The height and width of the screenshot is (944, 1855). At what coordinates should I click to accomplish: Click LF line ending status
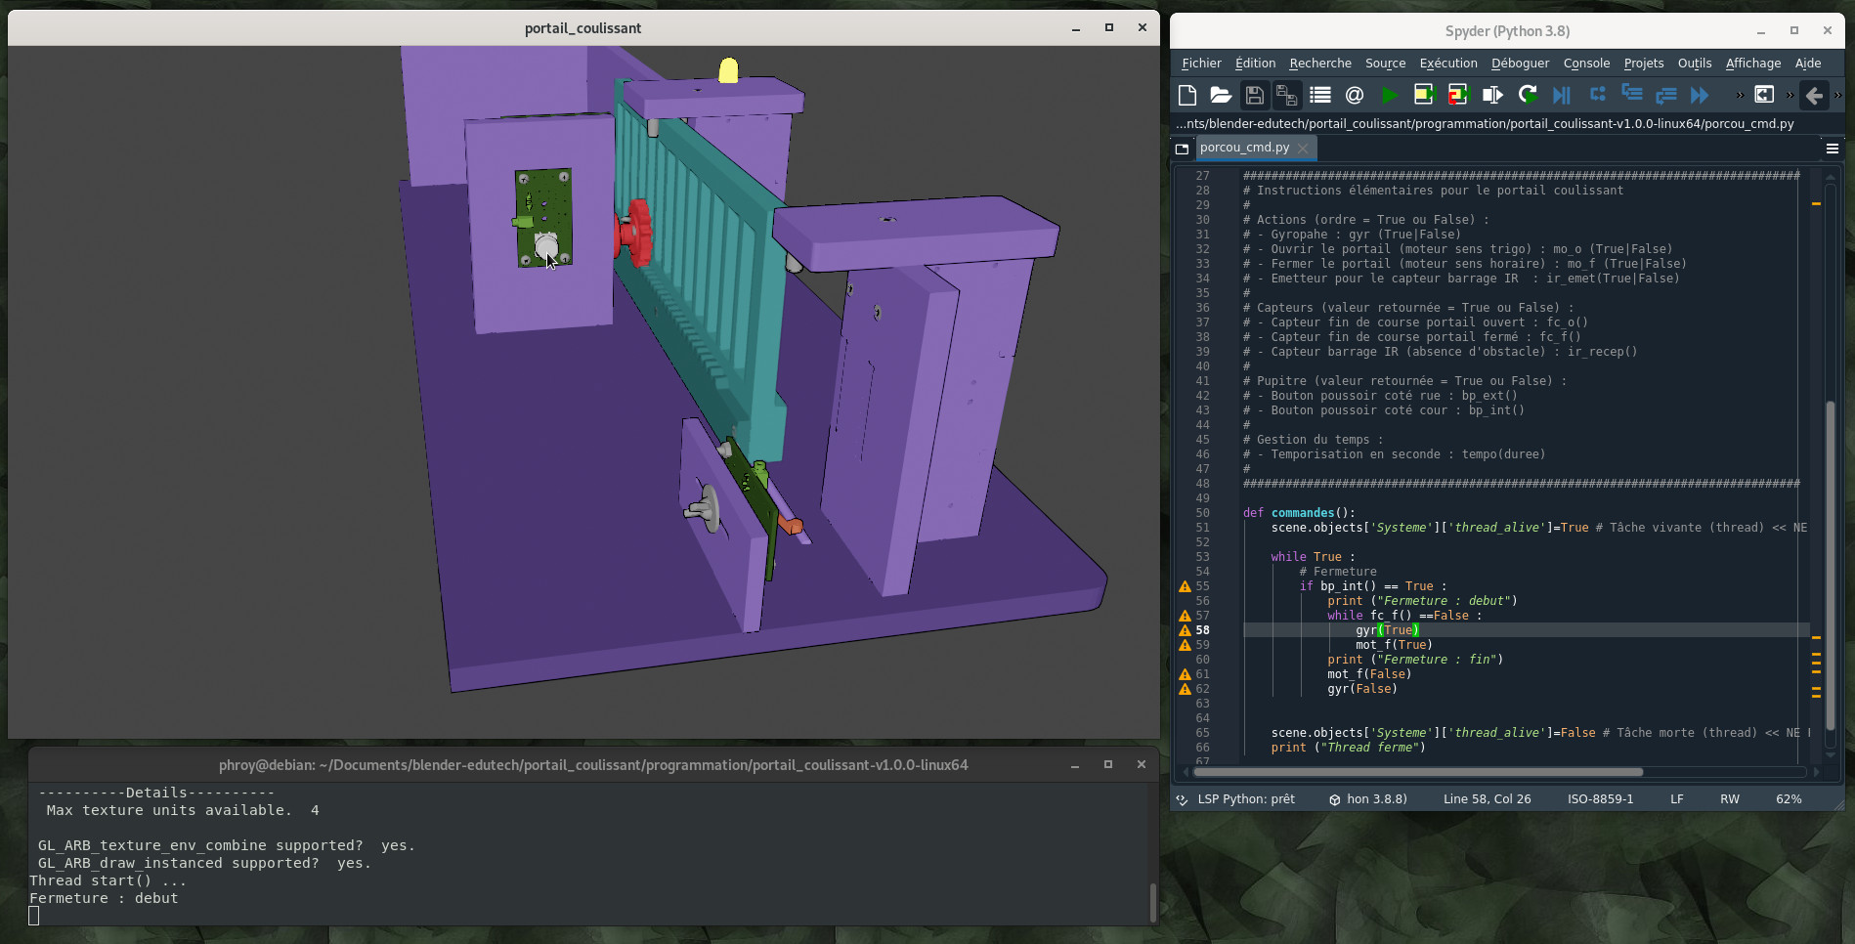pos(1676,798)
